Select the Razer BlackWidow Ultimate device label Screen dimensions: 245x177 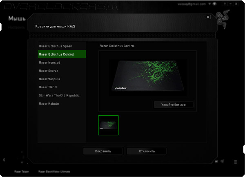click(x=54, y=172)
